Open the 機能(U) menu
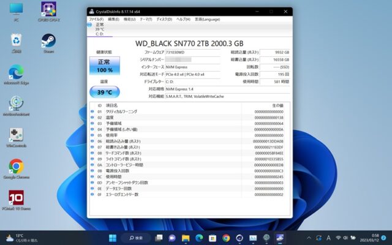 click(129, 19)
